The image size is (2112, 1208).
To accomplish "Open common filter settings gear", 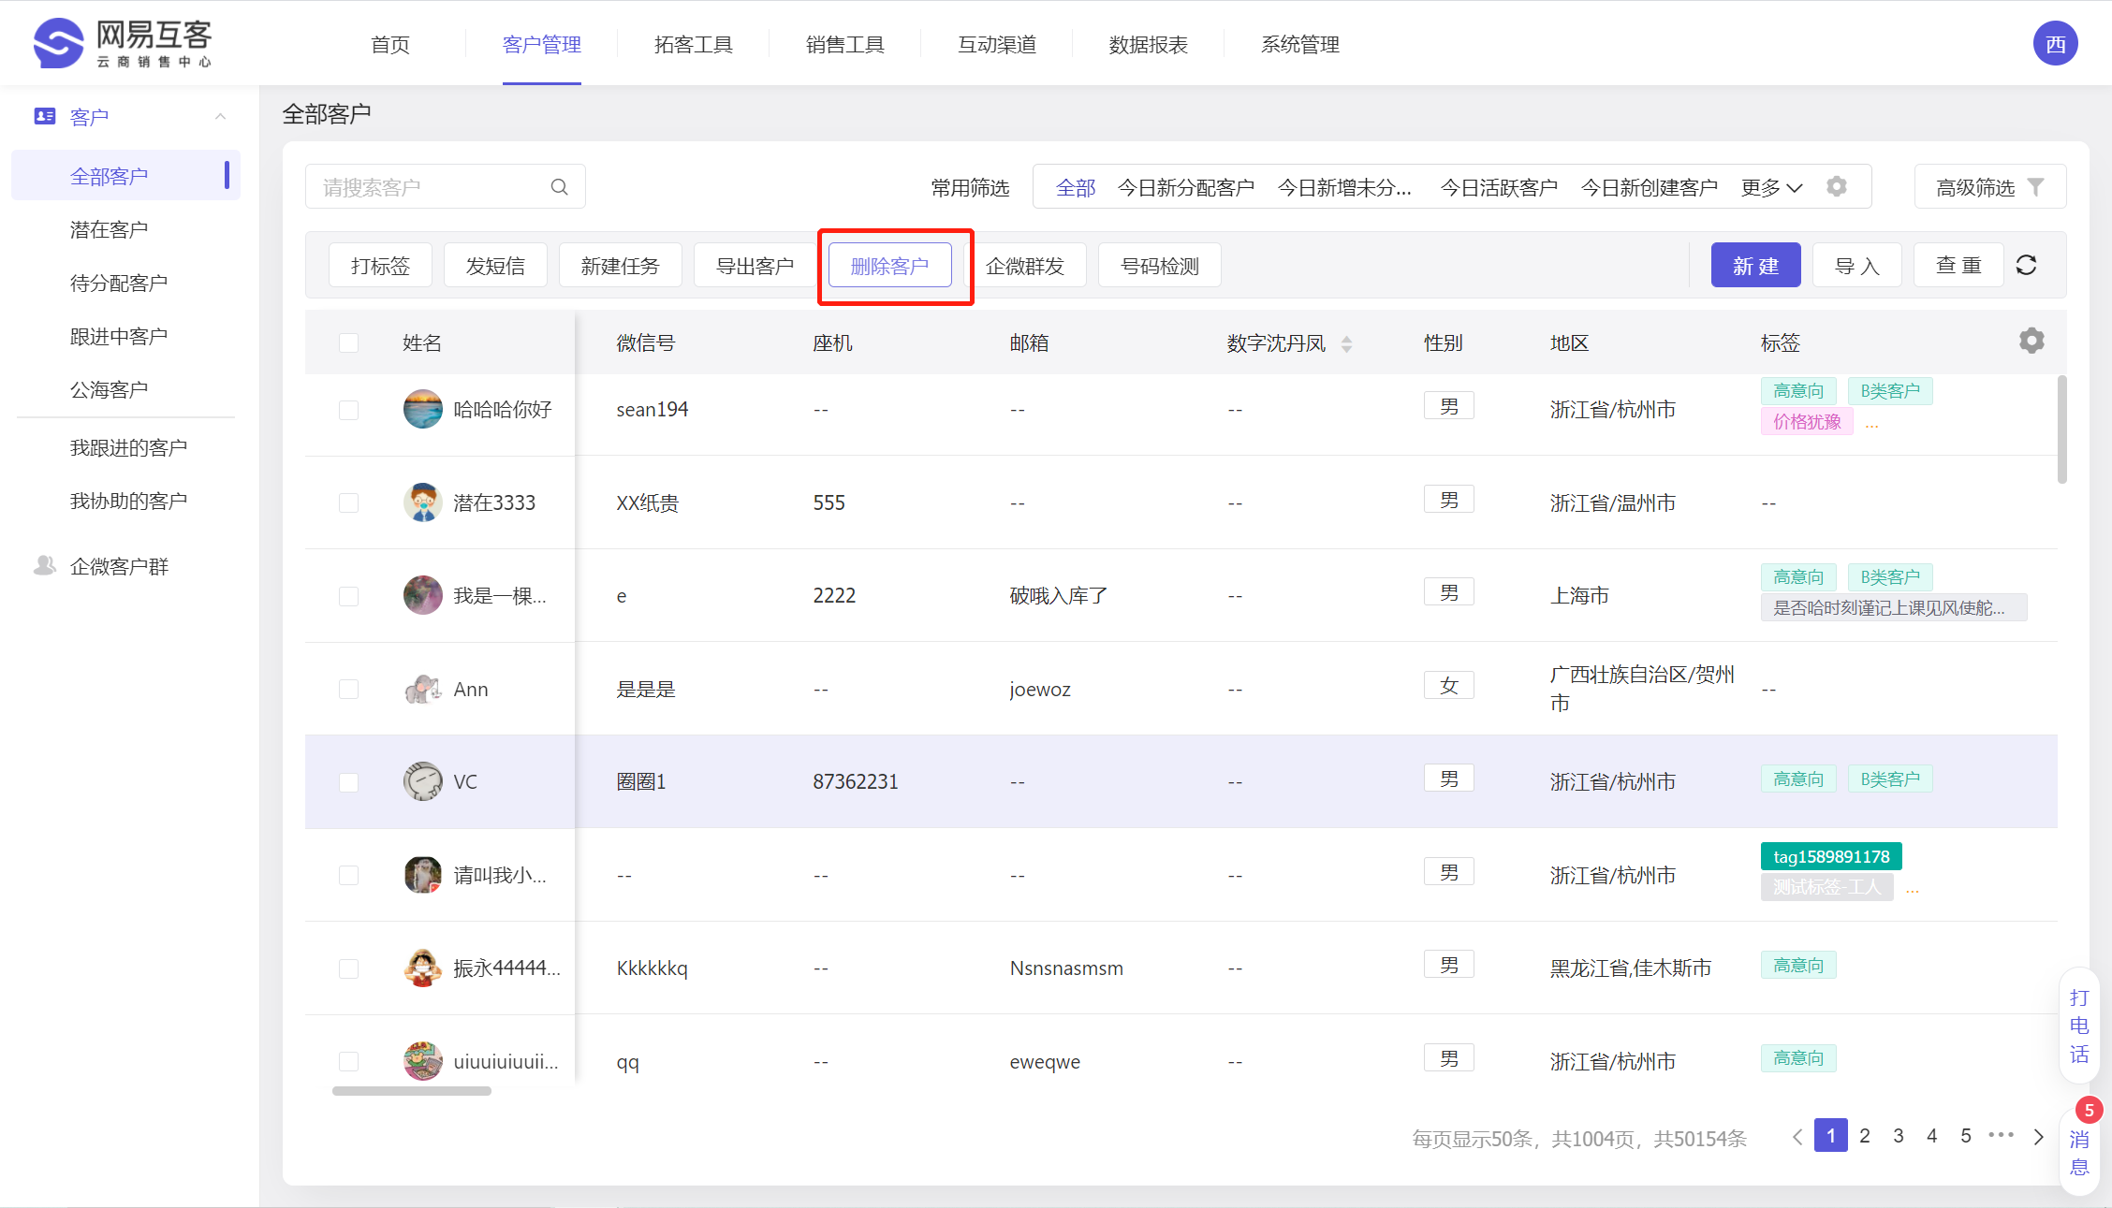I will point(1837,186).
